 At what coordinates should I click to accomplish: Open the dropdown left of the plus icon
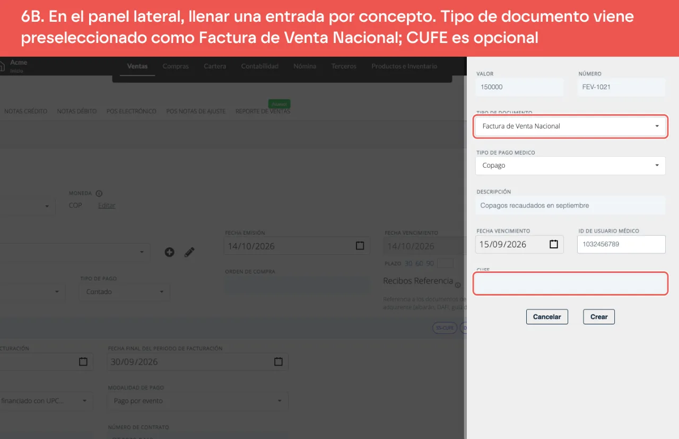pyautogui.click(x=75, y=252)
